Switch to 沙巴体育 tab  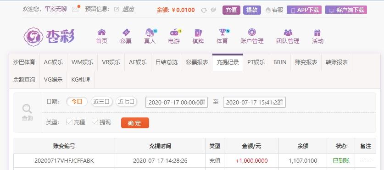24,62
